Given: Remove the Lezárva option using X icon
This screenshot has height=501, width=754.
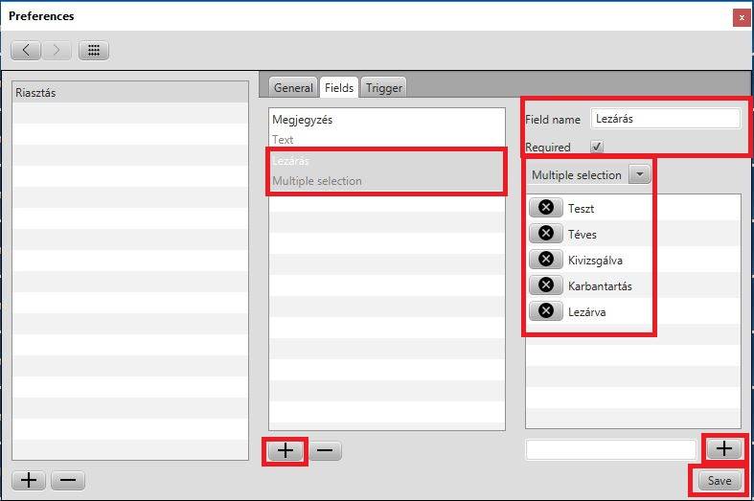Looking at the screenshot, I should 546,311.
